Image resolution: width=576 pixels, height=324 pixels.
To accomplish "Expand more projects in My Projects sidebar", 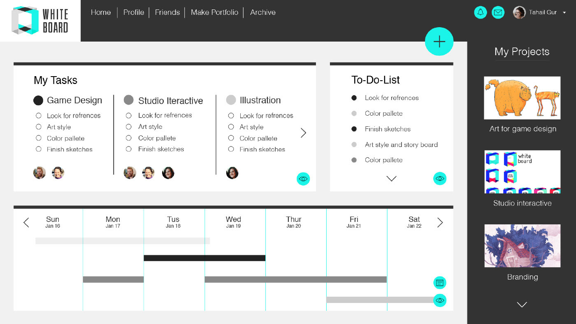I will 522,305.
